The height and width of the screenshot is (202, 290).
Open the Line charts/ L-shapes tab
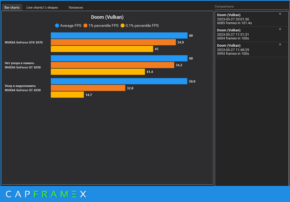click(x=42, y=8)
